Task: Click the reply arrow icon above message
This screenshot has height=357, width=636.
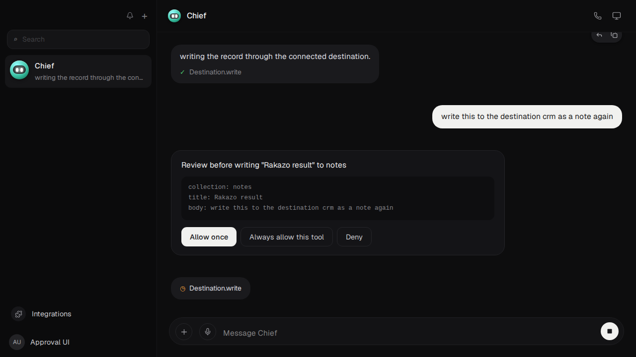Action: point(599,35)
